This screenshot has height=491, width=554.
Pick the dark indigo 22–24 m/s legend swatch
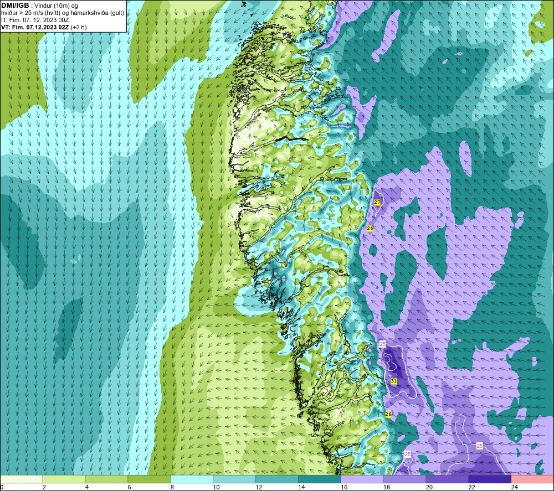coord(490,479)
